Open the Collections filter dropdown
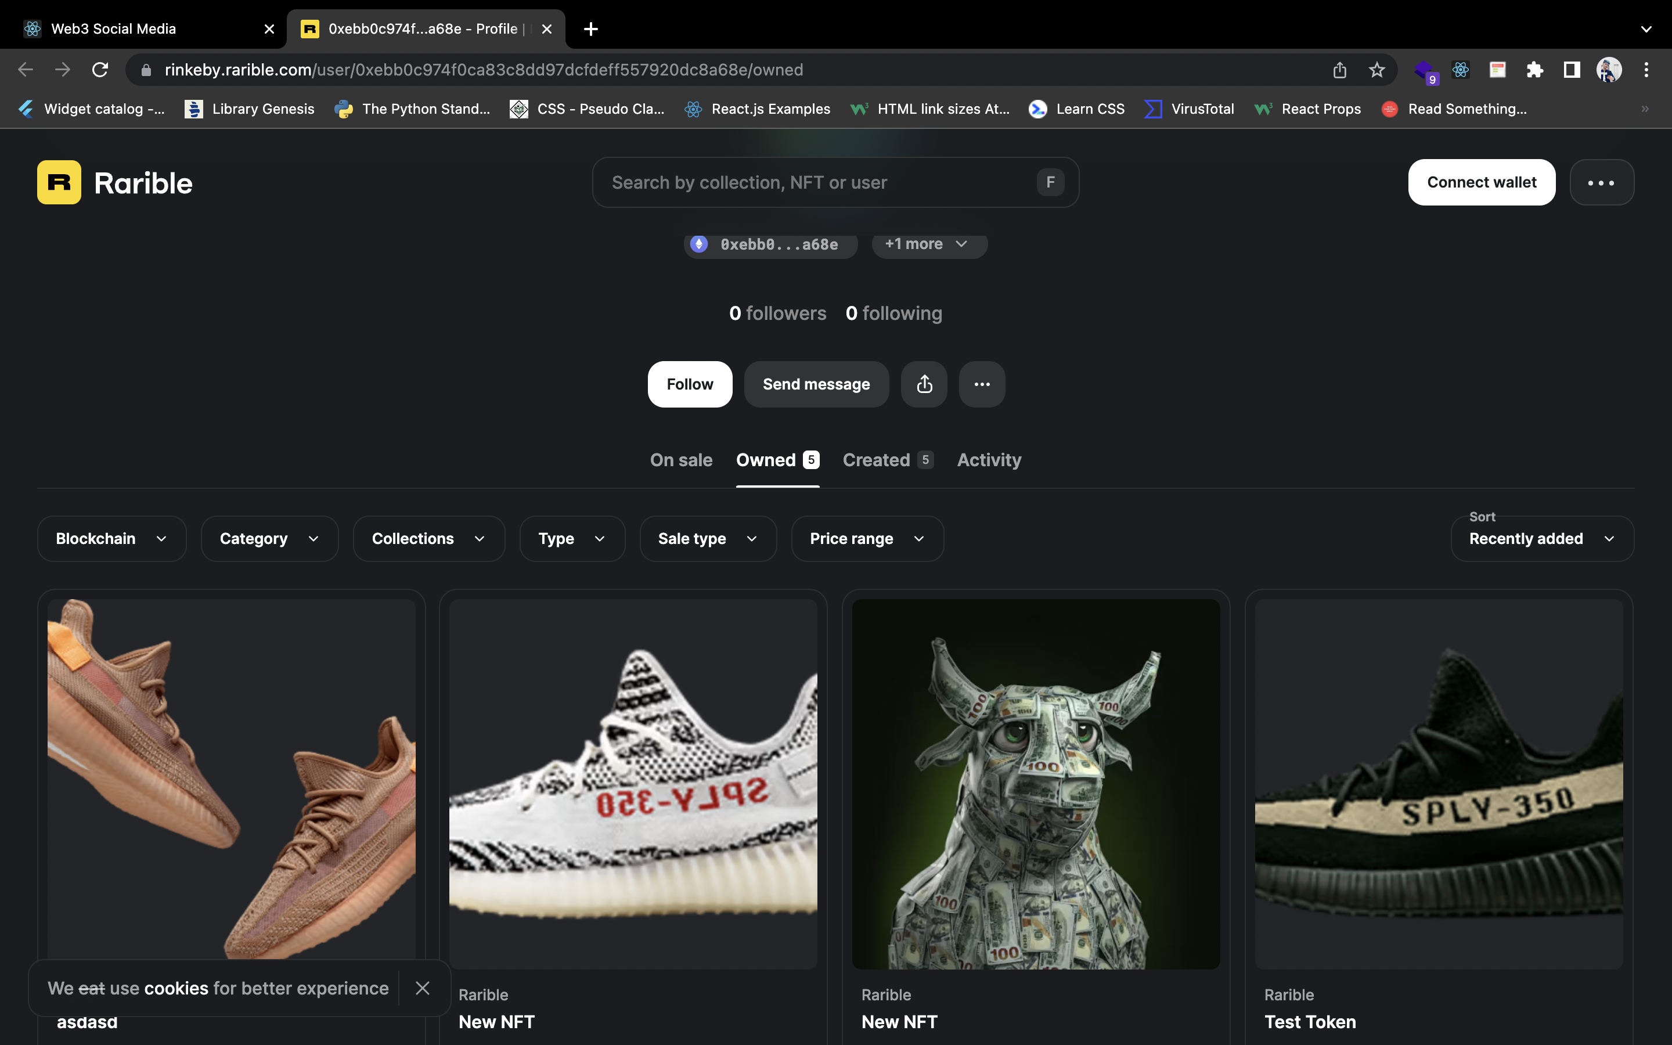The height and width of the screenshot is (1045, 1672). (428, 538)
